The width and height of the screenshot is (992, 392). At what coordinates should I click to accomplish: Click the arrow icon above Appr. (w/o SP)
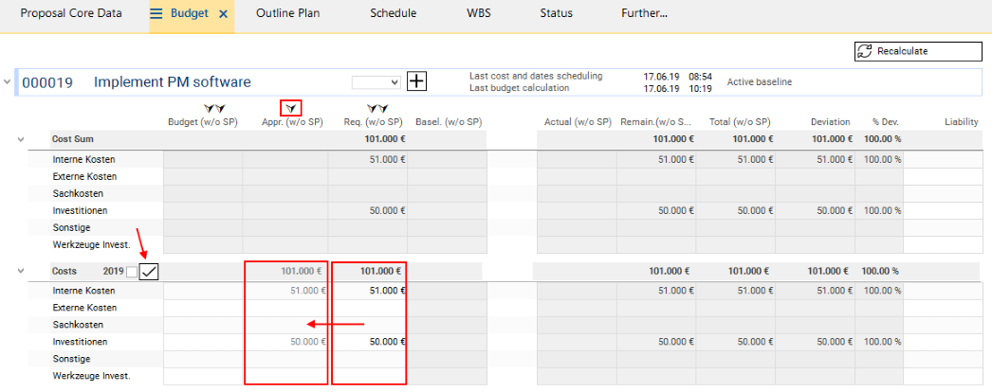pyautogui.click(x=292, y=108)
